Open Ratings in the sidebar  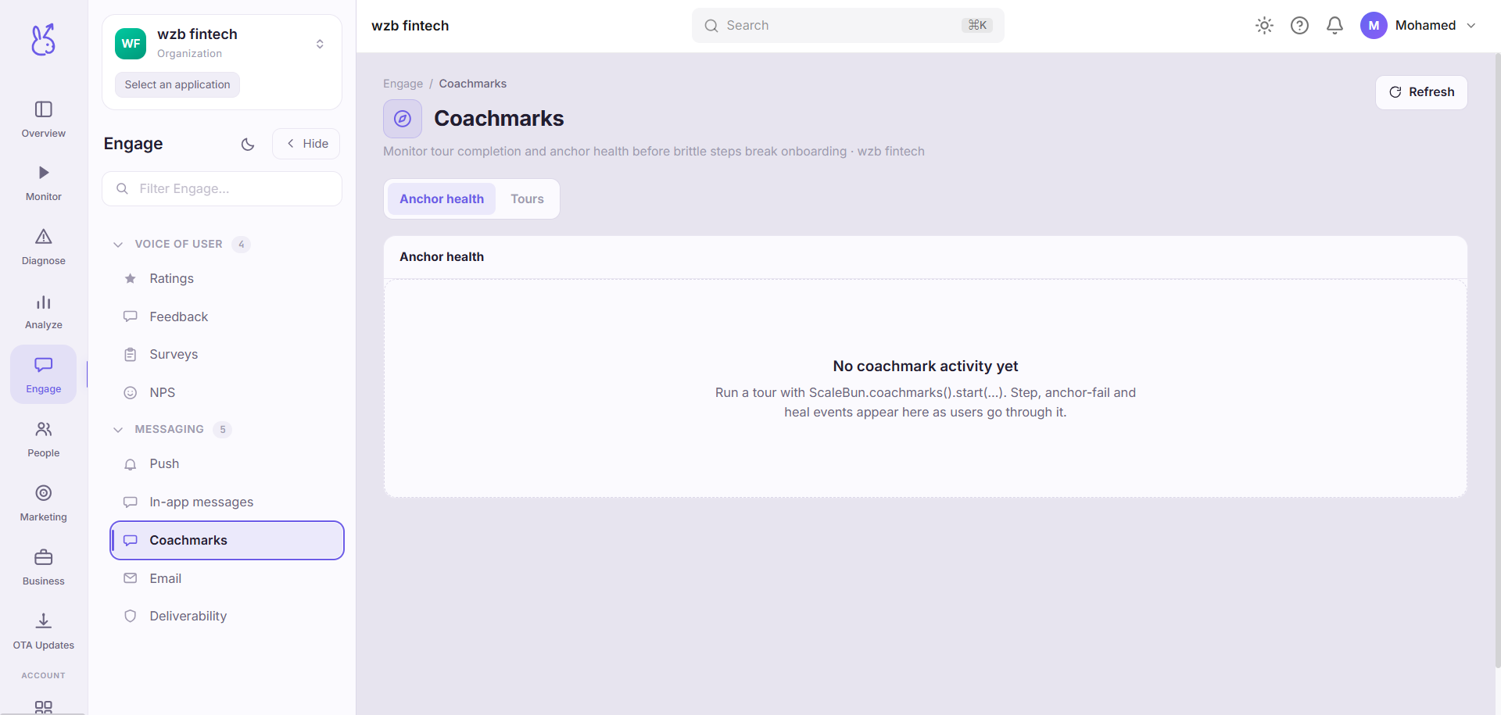(227, 278)
